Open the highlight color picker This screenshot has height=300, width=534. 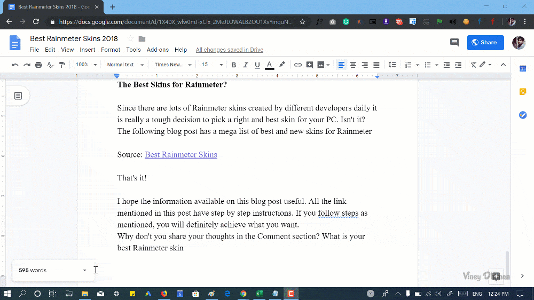(282, 65)
